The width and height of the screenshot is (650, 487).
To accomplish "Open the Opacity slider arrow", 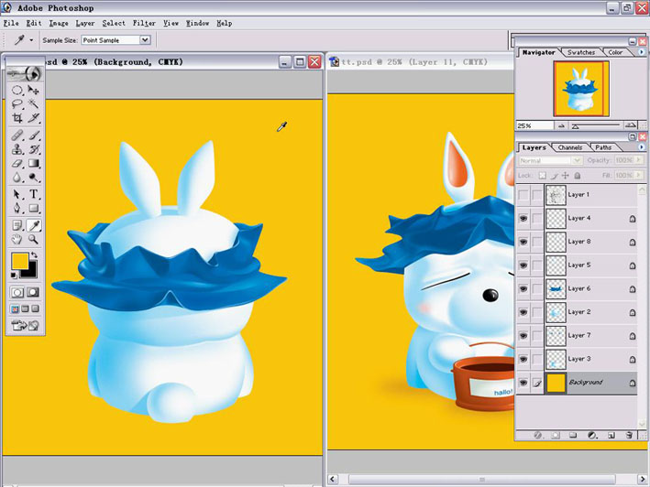I will (639, 160).
